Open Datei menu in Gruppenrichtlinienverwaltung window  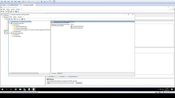[x=4, y=9]
